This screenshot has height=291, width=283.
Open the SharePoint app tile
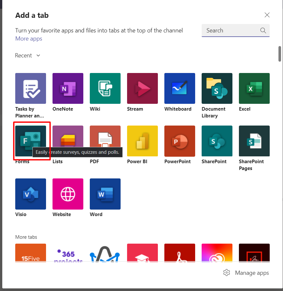[217, 141]
